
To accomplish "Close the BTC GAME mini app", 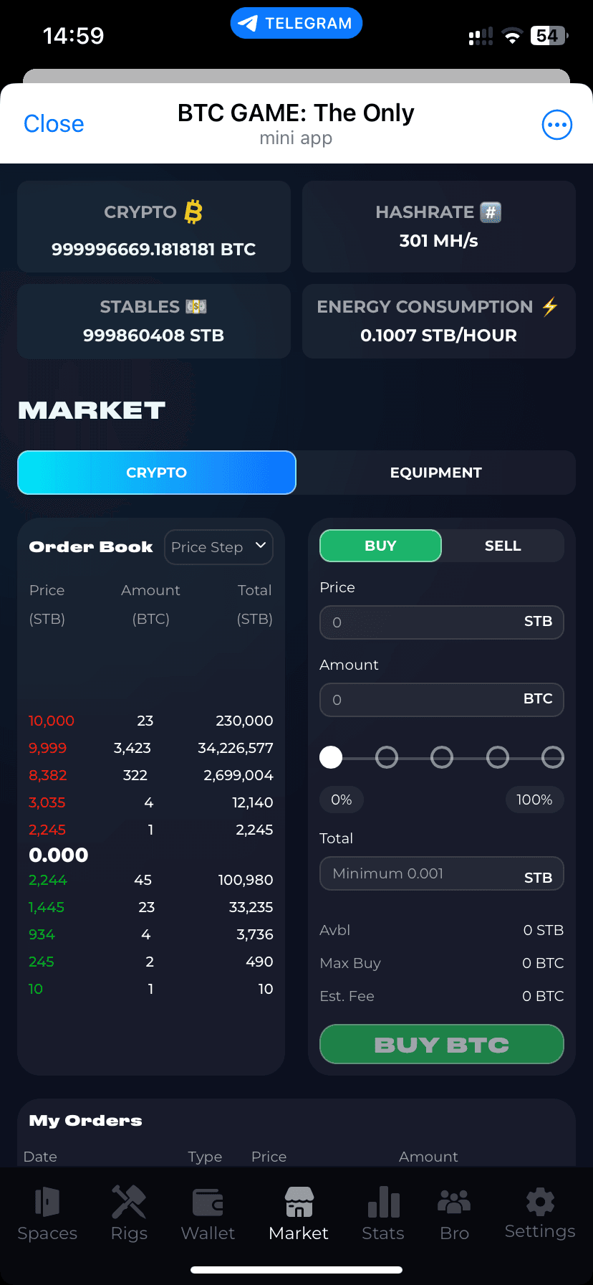I will coord(54,124).
